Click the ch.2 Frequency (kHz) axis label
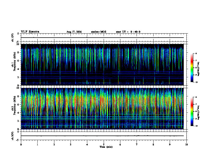Image resolution: width=210 pixels, height=162 pixels. [x=14, y=105]
